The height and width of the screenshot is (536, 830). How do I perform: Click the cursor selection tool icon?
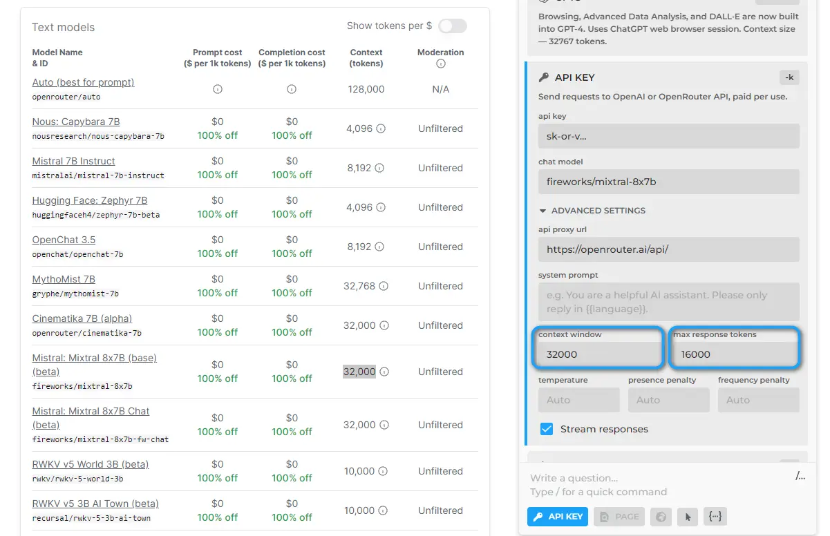point(688,517)
